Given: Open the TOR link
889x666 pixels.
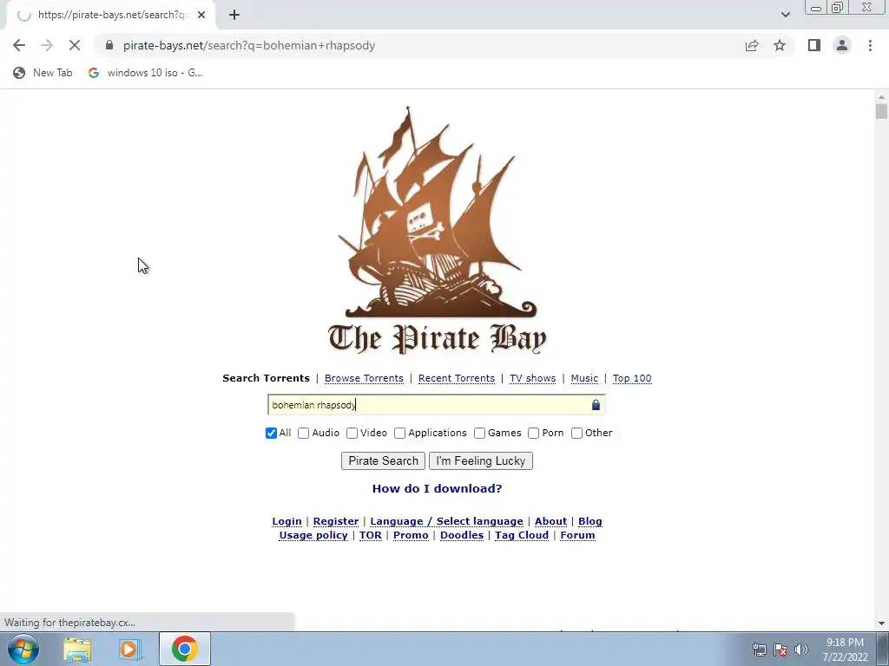Looking at the screenshot, I should pos(370,535).
